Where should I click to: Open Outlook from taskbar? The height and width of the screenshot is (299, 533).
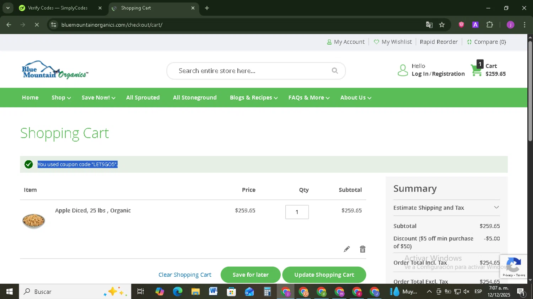(249, 292)
